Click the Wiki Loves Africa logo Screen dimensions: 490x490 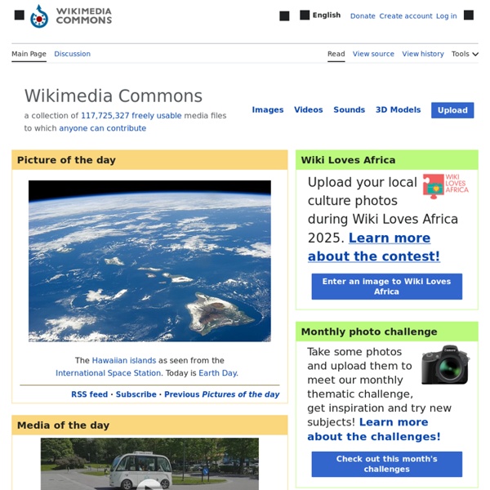(x=446, y=186)
